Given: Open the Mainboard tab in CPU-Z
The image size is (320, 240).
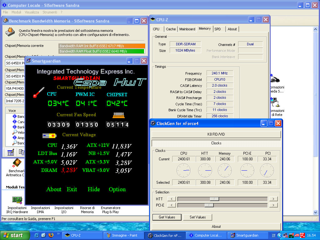Looking at the screenshot, I should pyautogui.click(x=187, y=29).
